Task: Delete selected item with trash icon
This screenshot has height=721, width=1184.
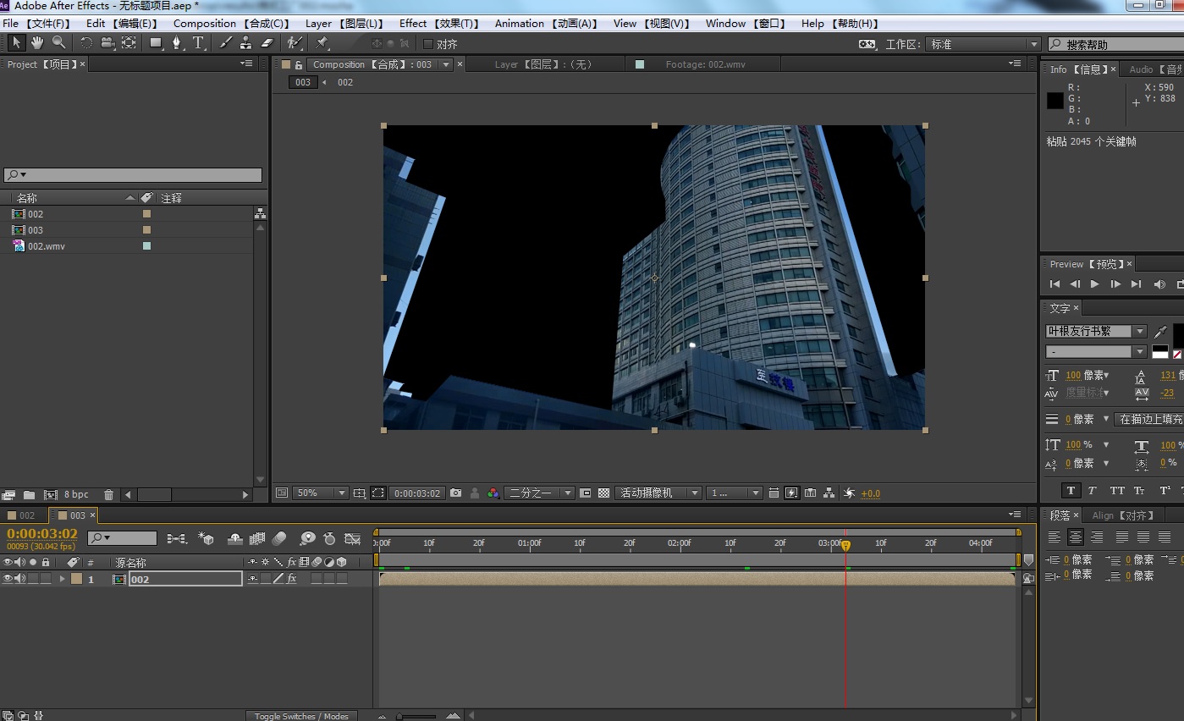Action: pos(108,494)
